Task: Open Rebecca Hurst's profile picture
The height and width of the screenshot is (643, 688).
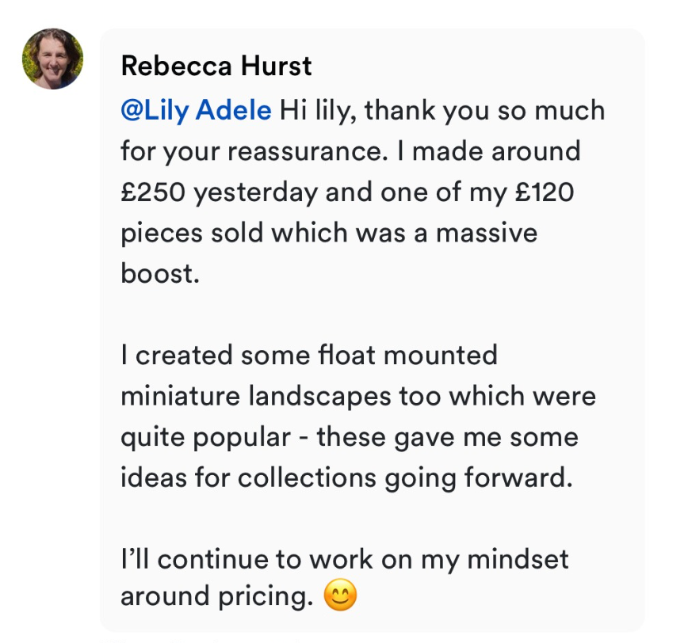Action: [x=53, y=59]
